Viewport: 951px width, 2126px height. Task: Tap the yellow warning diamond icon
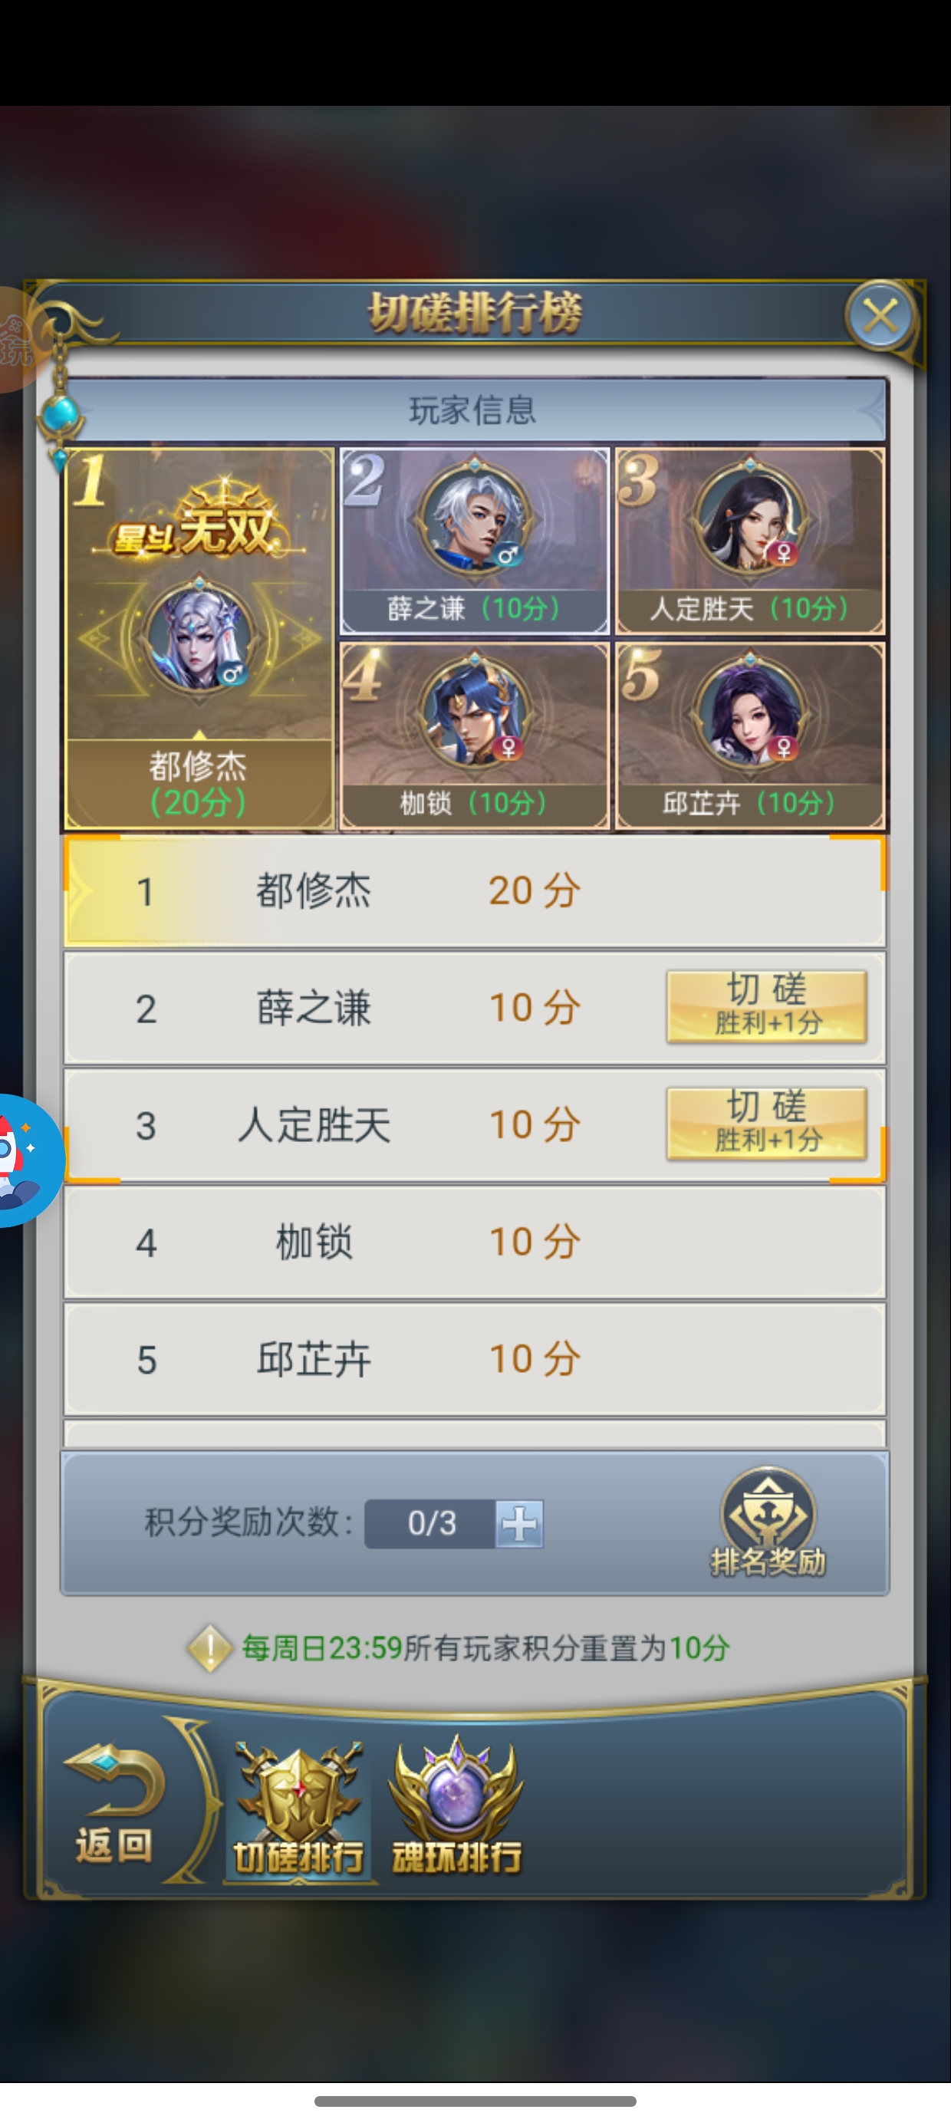[x=209, y=1648]
